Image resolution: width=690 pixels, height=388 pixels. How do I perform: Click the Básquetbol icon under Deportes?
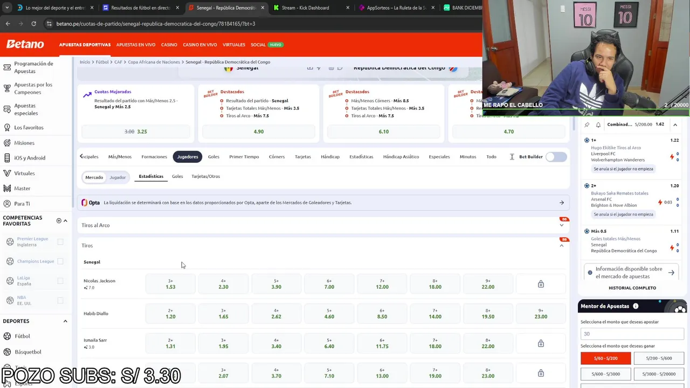(x=8, y=352)
